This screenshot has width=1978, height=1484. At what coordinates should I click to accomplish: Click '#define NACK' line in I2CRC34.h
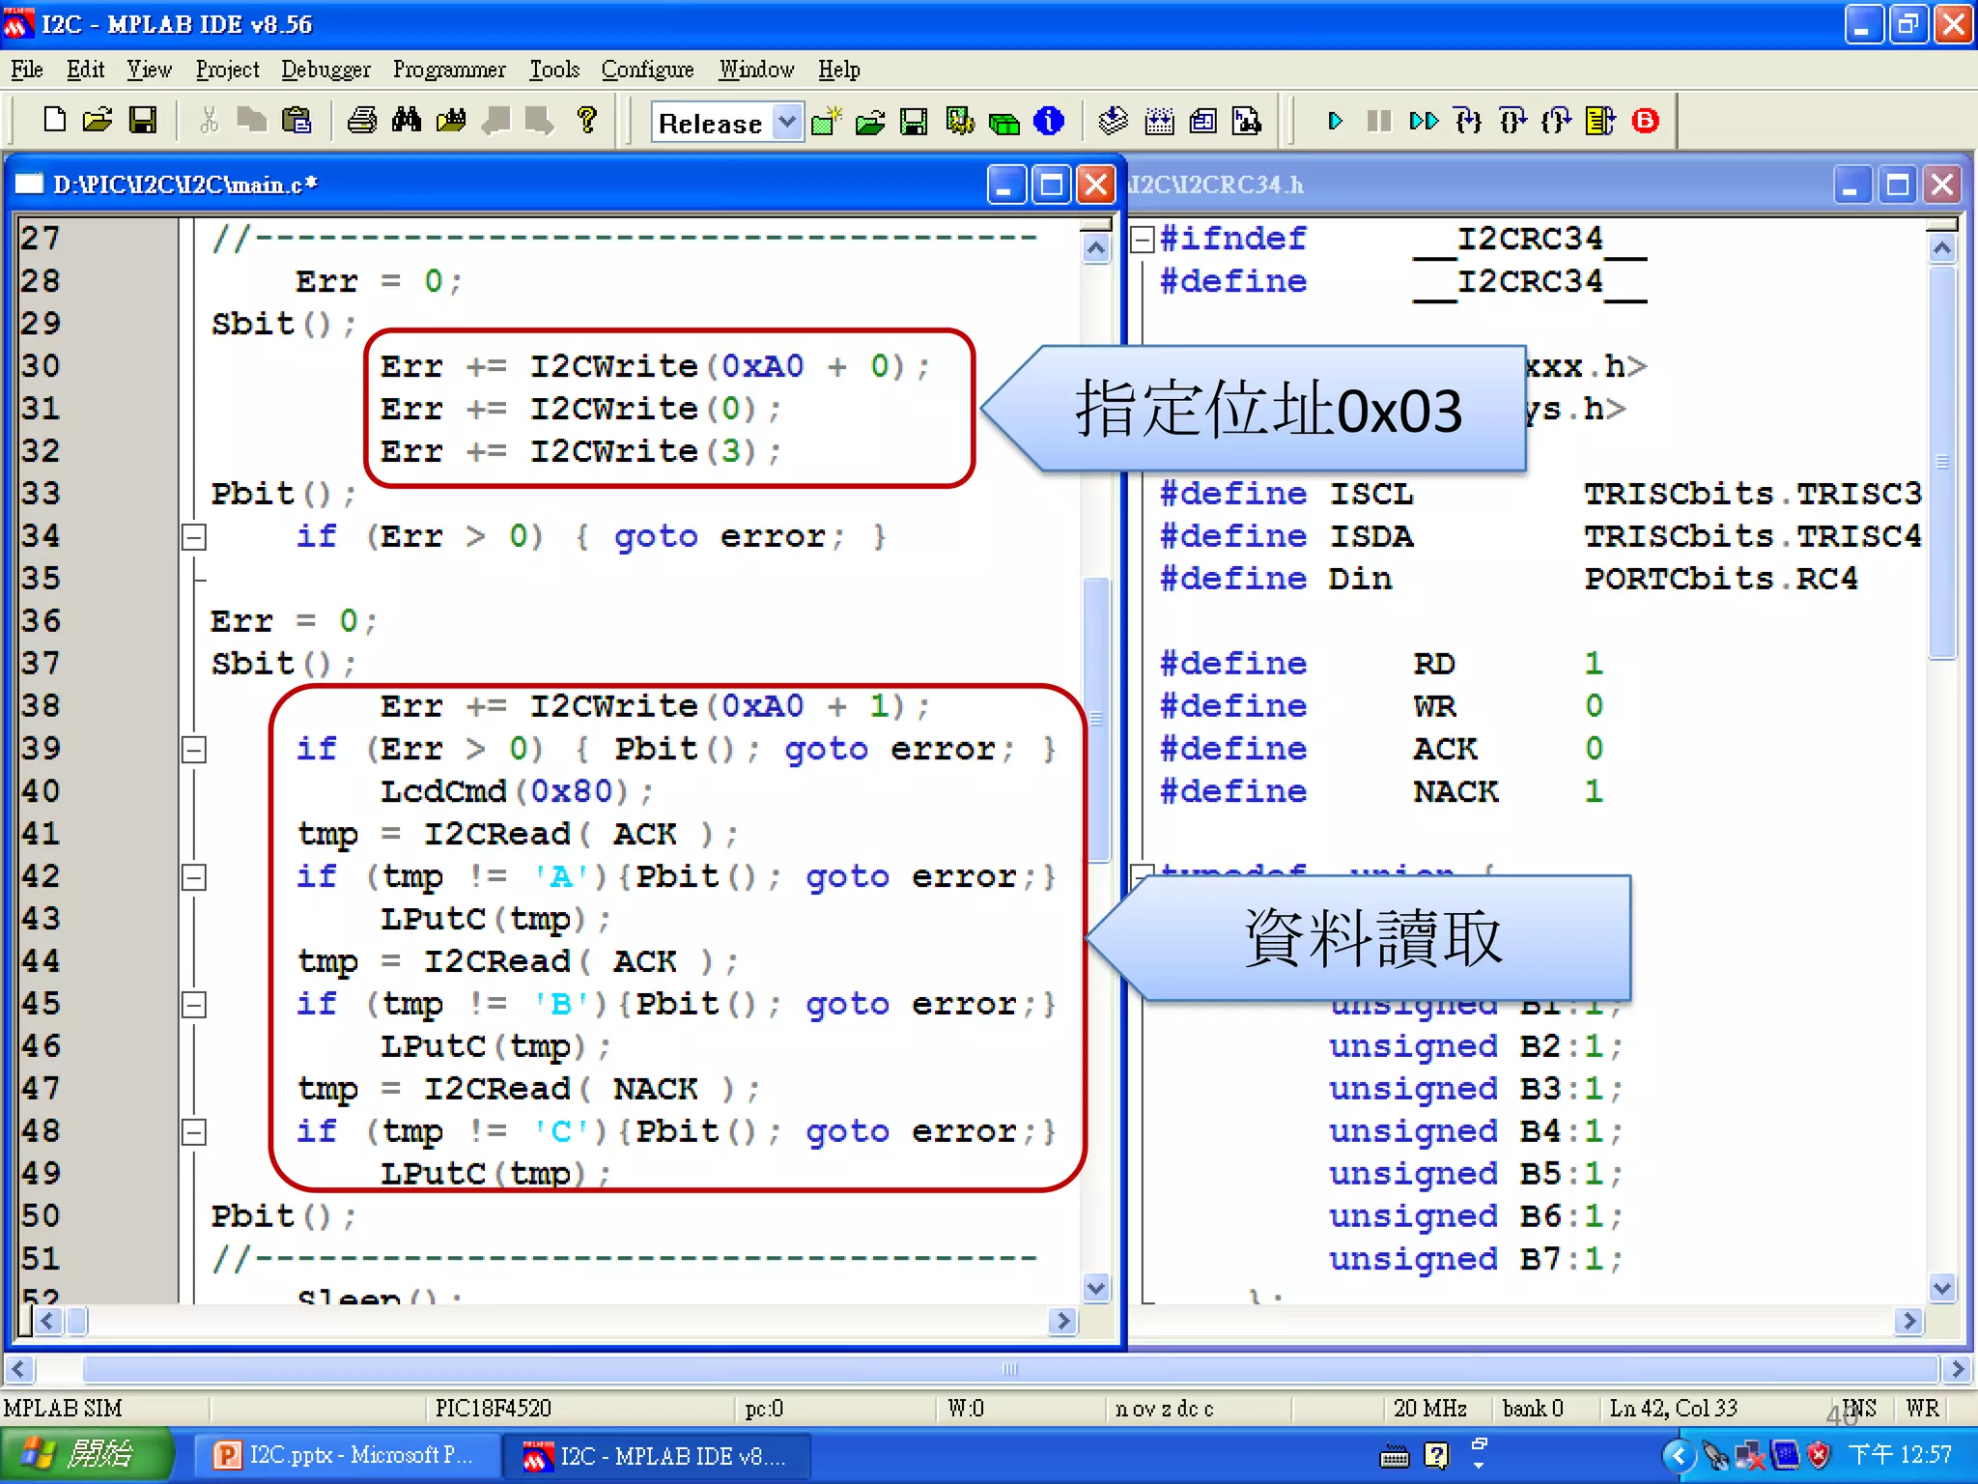pyautogui.click(x=1381, y=792)
